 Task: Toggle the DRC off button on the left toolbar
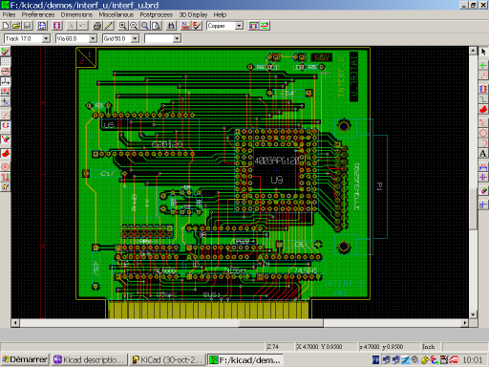pos(6,52)
